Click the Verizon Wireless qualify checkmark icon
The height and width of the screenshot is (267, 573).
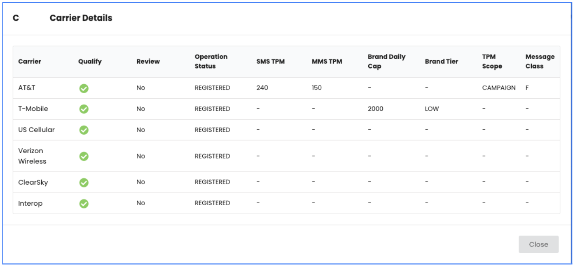click(84, 156)
